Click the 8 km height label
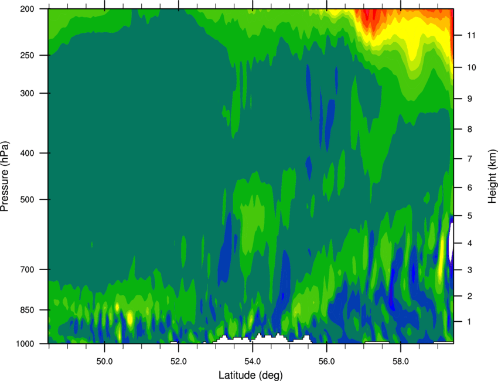The image size is (498, 381). coord(470,129)
